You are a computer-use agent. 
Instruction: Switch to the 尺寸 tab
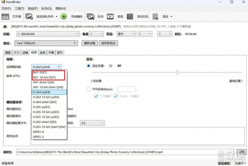point(17,53)
